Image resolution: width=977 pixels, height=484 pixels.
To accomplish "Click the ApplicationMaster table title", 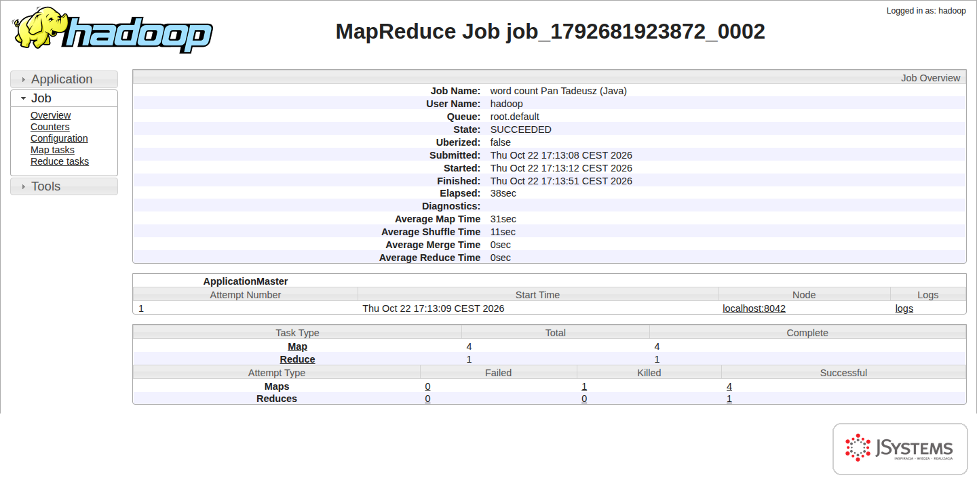I will click(x=246, y=281).
